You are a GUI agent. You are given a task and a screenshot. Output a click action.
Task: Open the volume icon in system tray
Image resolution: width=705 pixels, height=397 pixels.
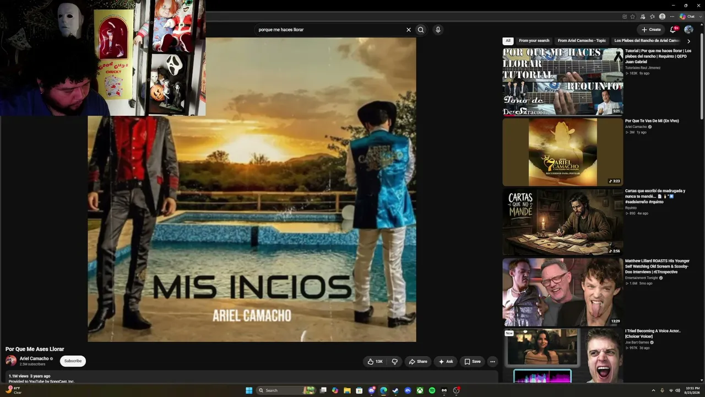(x=677, y=390)
